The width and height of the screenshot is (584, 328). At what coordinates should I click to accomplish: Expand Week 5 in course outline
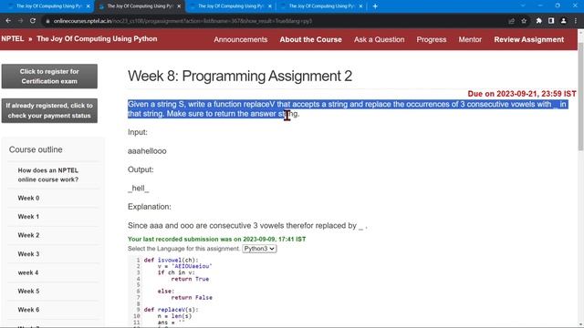click(x=28, y=292)
